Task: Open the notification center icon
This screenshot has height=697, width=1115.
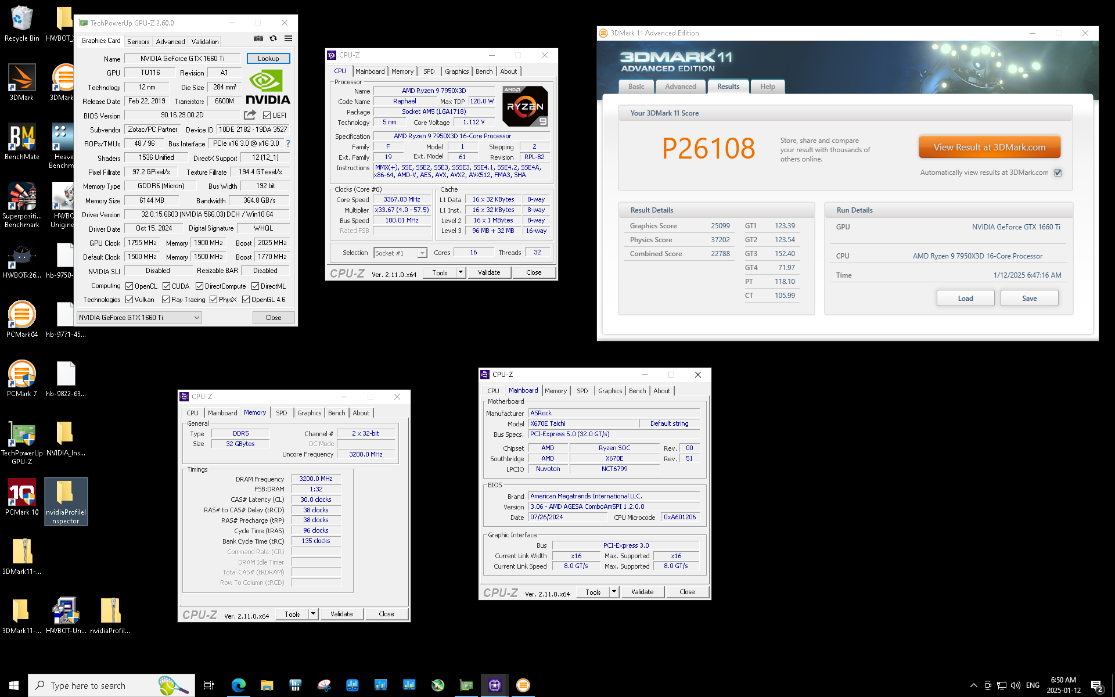Action: click(1097, 686)
